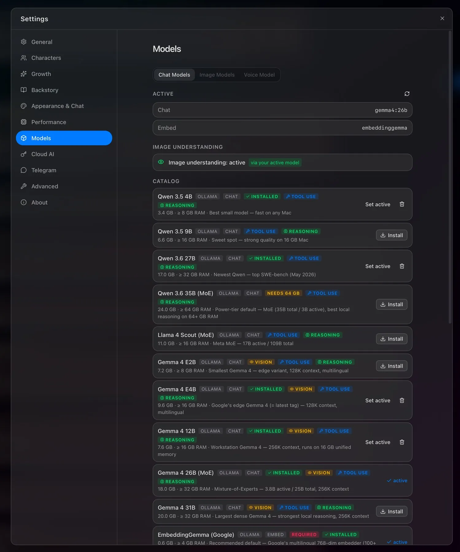460x552 pixels.
Task: Click the active Embed model field
Action: (282, 128)
